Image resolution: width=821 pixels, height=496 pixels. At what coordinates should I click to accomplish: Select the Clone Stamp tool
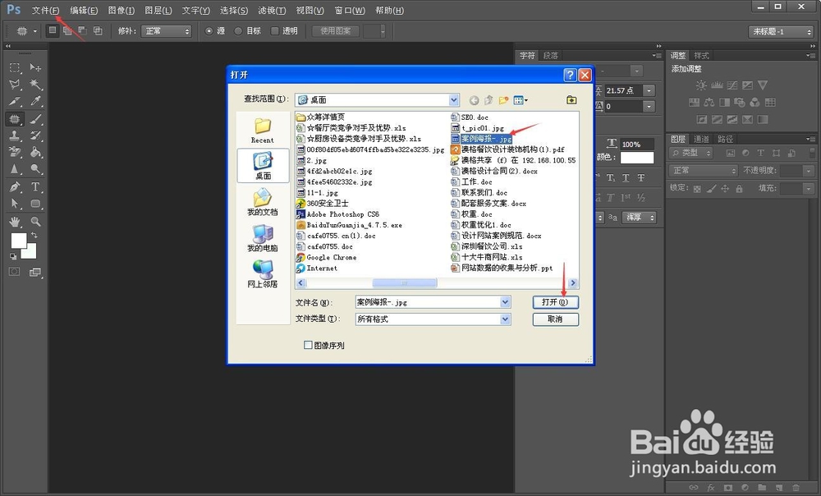(x=14, y=134)
